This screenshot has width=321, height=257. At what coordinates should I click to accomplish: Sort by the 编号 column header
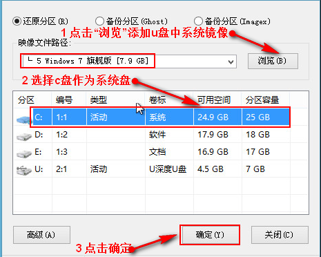64,100
